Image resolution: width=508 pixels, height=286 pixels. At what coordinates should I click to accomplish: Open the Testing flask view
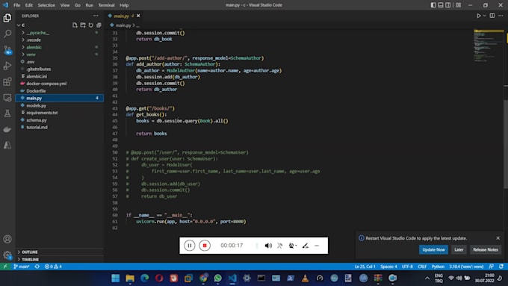(x=7, y=114)
